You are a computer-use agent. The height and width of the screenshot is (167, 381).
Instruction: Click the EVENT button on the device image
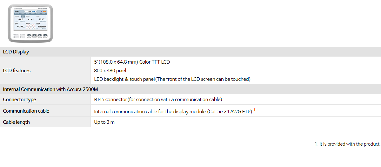[x=40, y=36]
